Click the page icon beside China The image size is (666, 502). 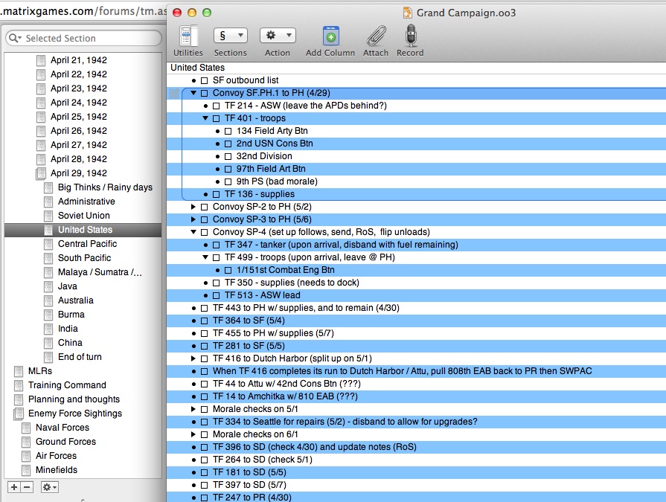pyautogui.click(x=48, y=343)
